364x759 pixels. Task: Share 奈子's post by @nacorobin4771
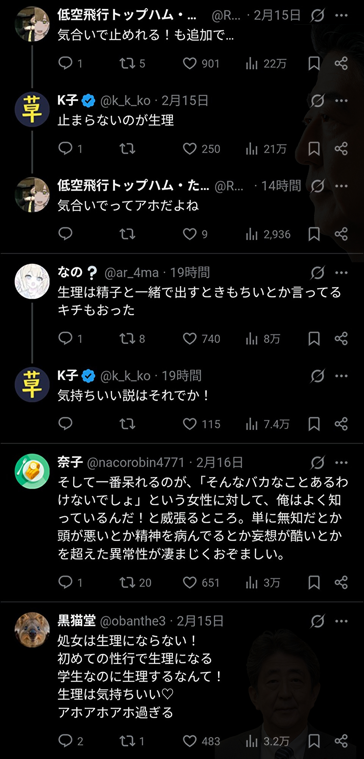click(x=341, y=583)
